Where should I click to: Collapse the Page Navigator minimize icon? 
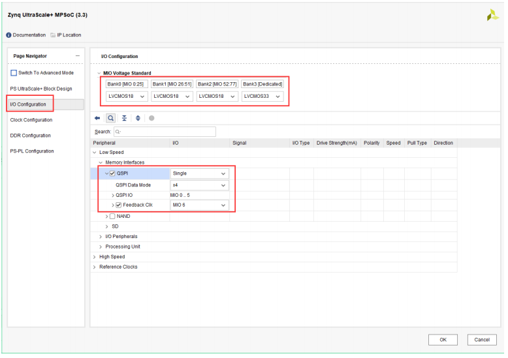(x=78, y=56)
